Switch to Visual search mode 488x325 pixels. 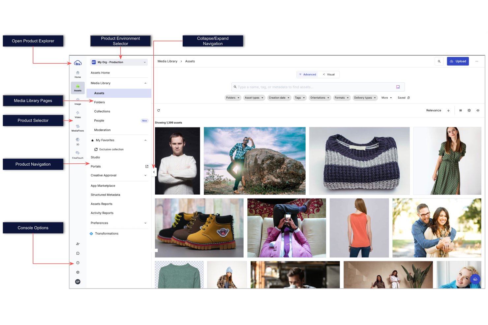(329, 74)
